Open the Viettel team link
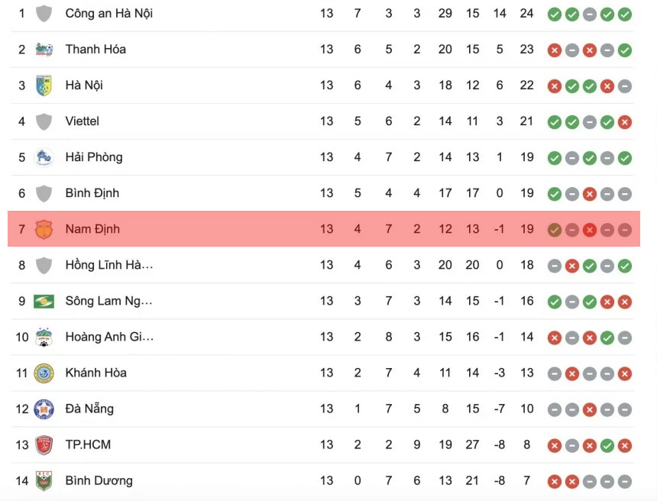Screen dimensions: 657x501 (82, 121)
